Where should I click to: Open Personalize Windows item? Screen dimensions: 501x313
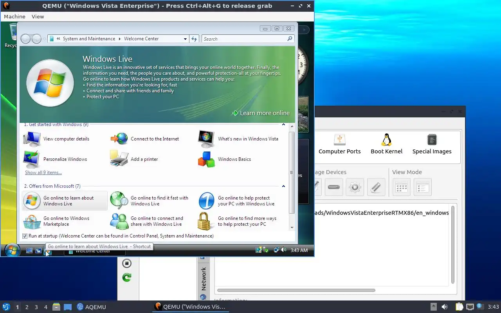tap(55, 159)
